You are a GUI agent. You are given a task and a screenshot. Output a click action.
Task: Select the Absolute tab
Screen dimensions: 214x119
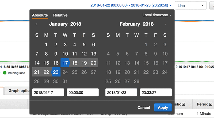[x=40, y=15]
